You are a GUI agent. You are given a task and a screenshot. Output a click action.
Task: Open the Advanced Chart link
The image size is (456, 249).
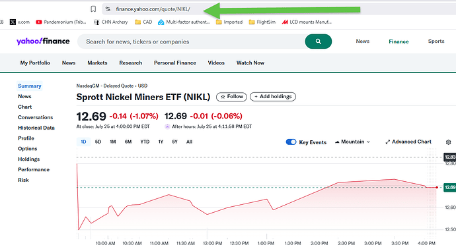tap(408, 142)
